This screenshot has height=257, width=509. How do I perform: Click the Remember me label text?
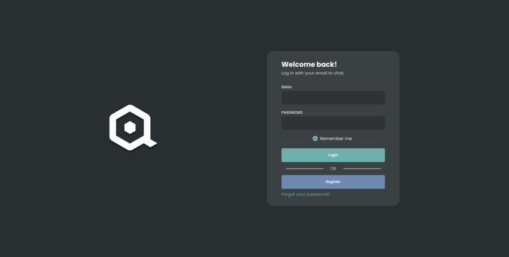pos(335,138)
